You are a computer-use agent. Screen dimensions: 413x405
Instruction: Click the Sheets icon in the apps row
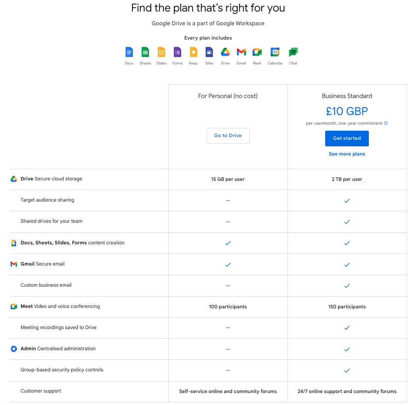(x=145, y=52)
